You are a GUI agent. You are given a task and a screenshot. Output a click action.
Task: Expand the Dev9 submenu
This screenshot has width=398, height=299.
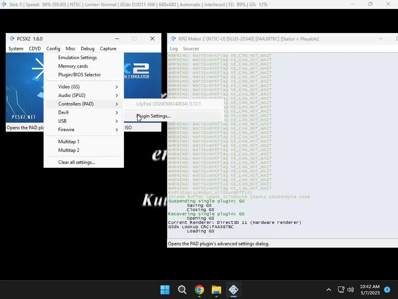[84, 113]
